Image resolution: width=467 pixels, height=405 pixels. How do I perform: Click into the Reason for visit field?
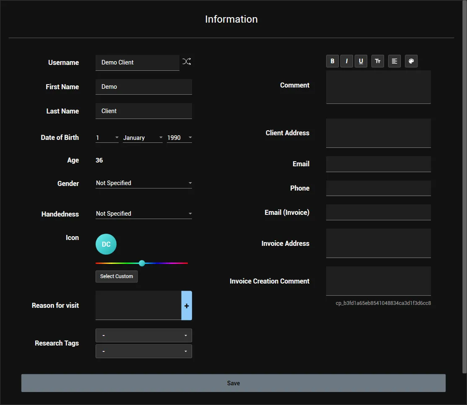[x=138, y=306]
